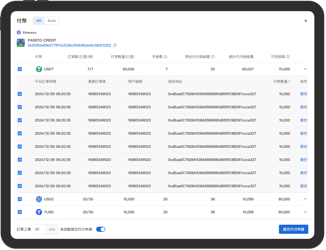This screenshot has height=250, width=326.
Task: Click the PASSTO CREDIT pixel avatar
Action: (21, 43)
